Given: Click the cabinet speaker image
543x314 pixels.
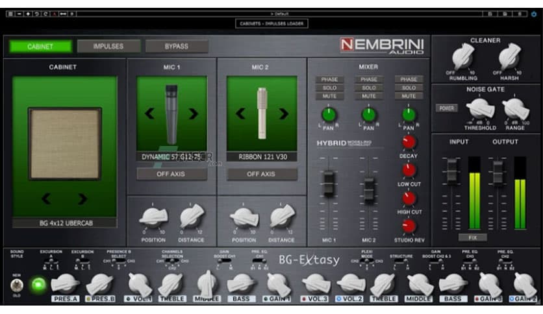Looking at the screenshot, I should [x=65, y=143].
